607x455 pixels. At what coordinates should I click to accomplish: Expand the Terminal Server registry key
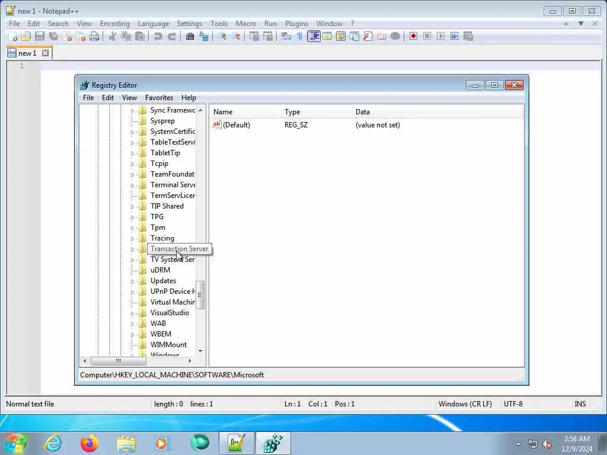click(x=132, y=185)
